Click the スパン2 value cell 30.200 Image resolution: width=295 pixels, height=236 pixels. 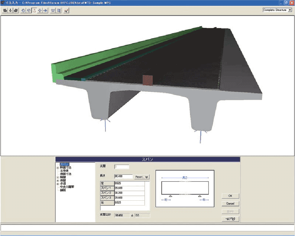pyautogui.click(x=130, y=193)
